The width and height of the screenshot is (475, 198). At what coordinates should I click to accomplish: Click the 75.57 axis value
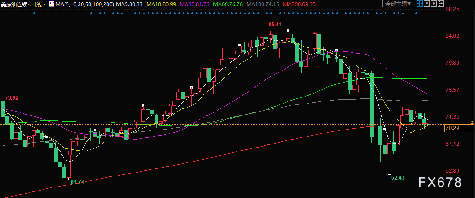click(x=453, y=90)
